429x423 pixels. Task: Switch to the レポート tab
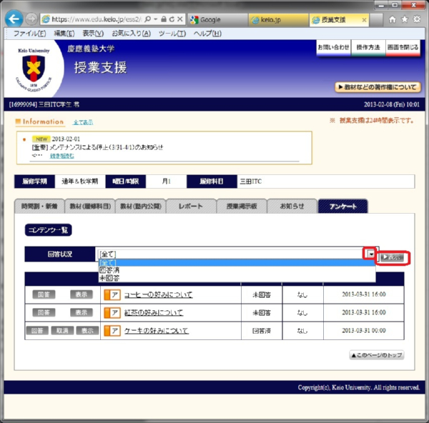pos(190,206)
